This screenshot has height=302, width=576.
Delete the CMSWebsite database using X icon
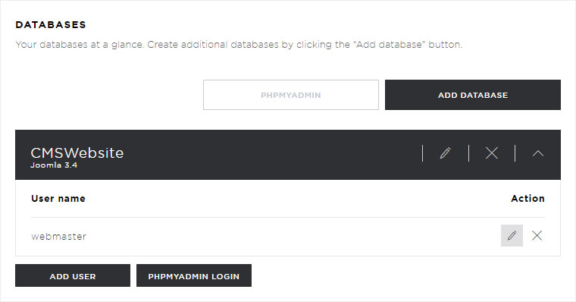(x=492, y=153)
